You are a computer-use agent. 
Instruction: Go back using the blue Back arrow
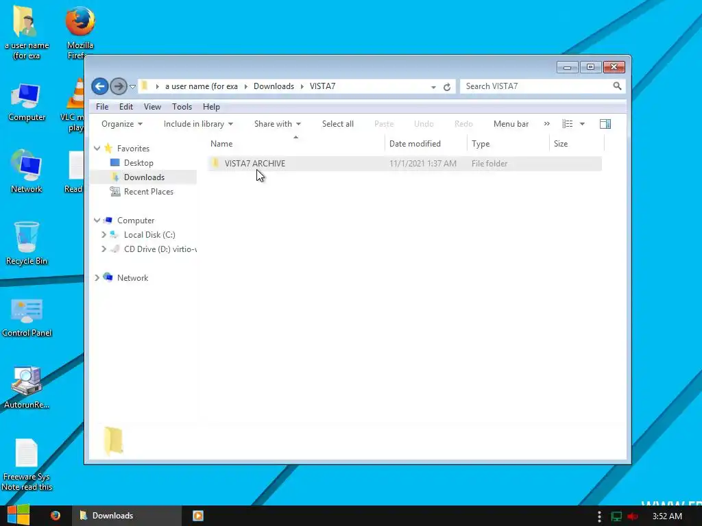point(100,86)
